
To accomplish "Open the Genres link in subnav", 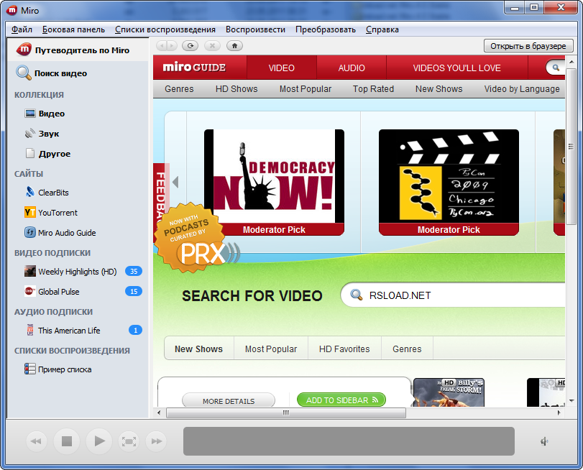I will tap(179, 89).
